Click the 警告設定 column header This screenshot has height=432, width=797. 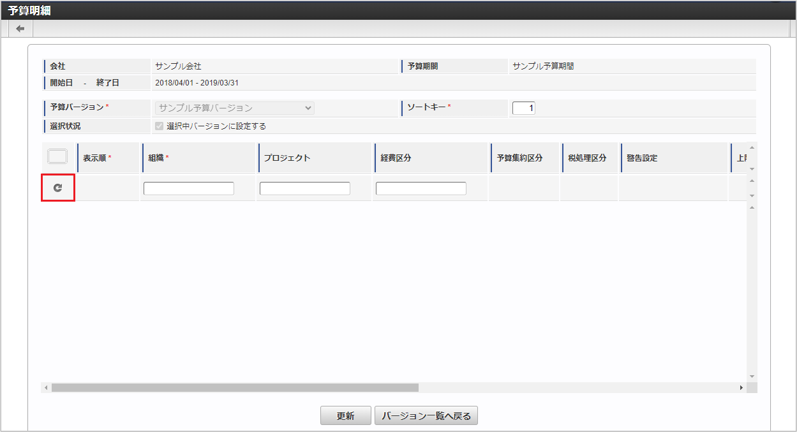coord(674,158)
